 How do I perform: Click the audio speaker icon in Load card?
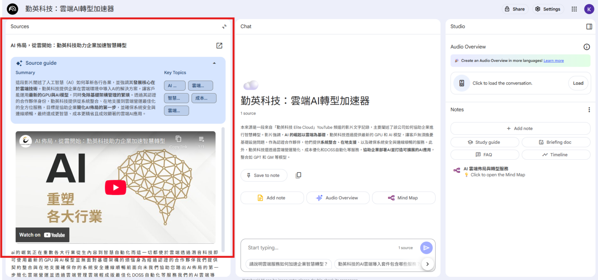pyautogui.click(x=462, y=83)
